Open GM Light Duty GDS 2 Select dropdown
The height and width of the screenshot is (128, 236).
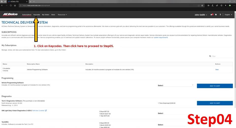tap(172, 113)
